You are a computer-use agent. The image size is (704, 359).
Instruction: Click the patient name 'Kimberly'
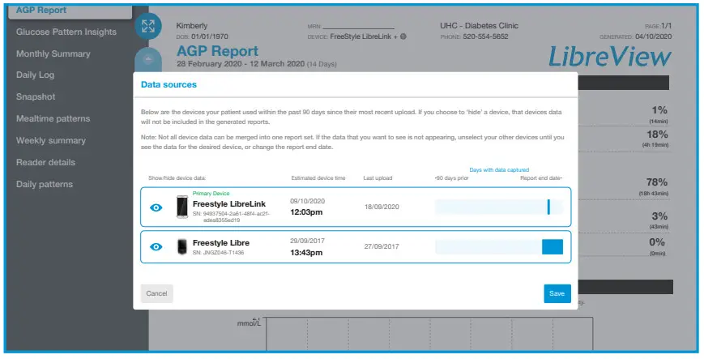192,26
